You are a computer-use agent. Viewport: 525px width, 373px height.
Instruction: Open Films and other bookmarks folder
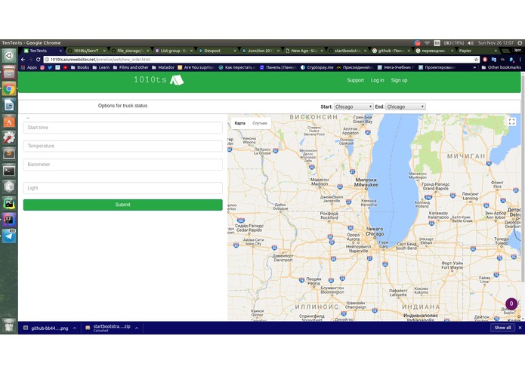[x=131, y=67]
